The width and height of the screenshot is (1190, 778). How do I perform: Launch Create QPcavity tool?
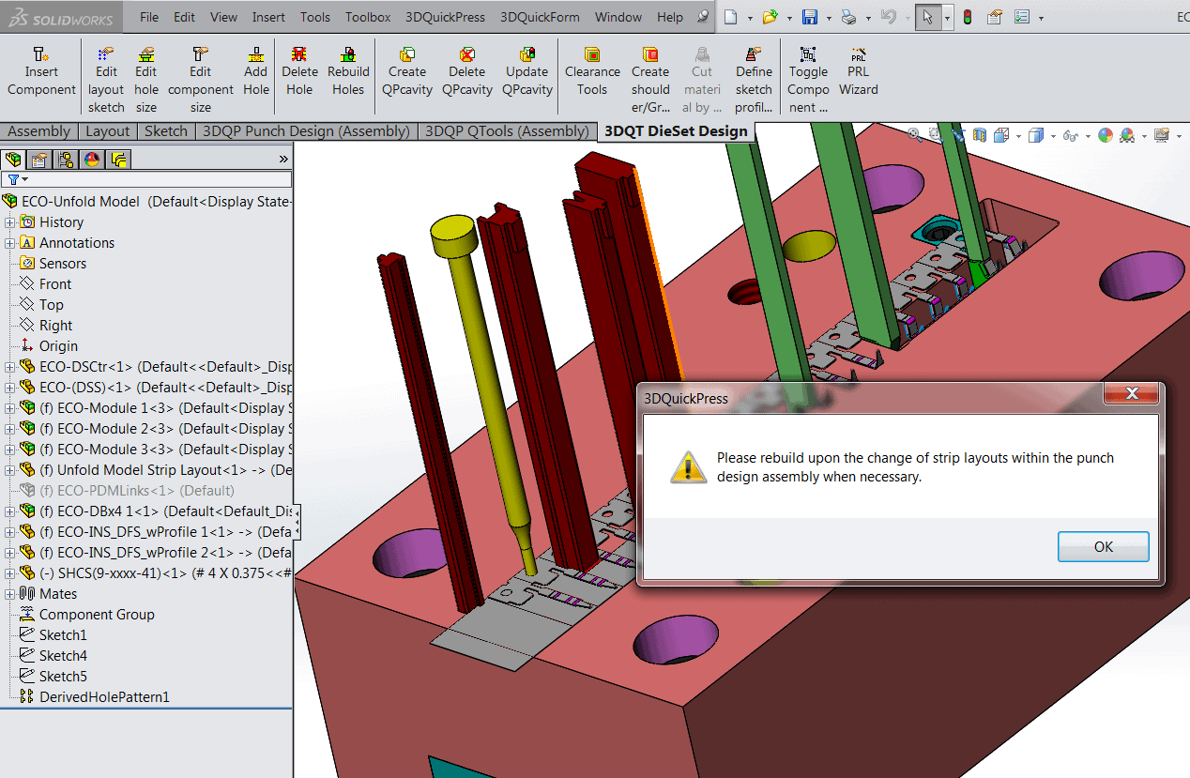pyautogui.click(x=407, y=72)
